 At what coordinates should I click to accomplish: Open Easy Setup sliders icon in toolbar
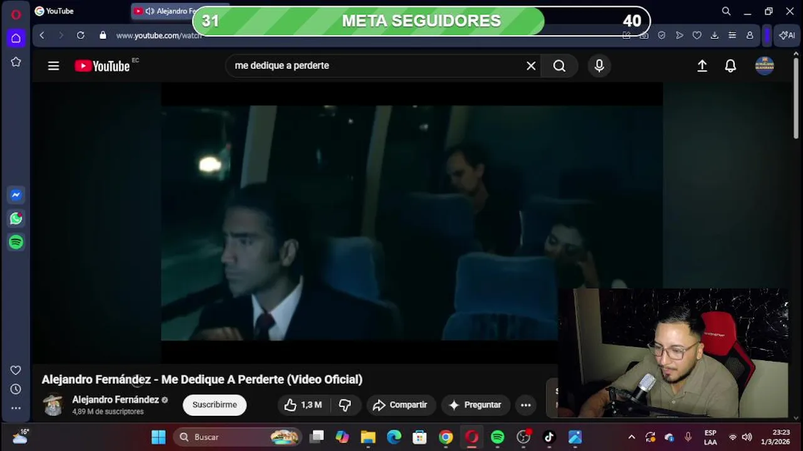tap(732, 36)
